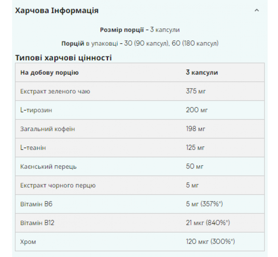Click the Порцій в упаковці line
278x257 pixels.
(140, 43)
